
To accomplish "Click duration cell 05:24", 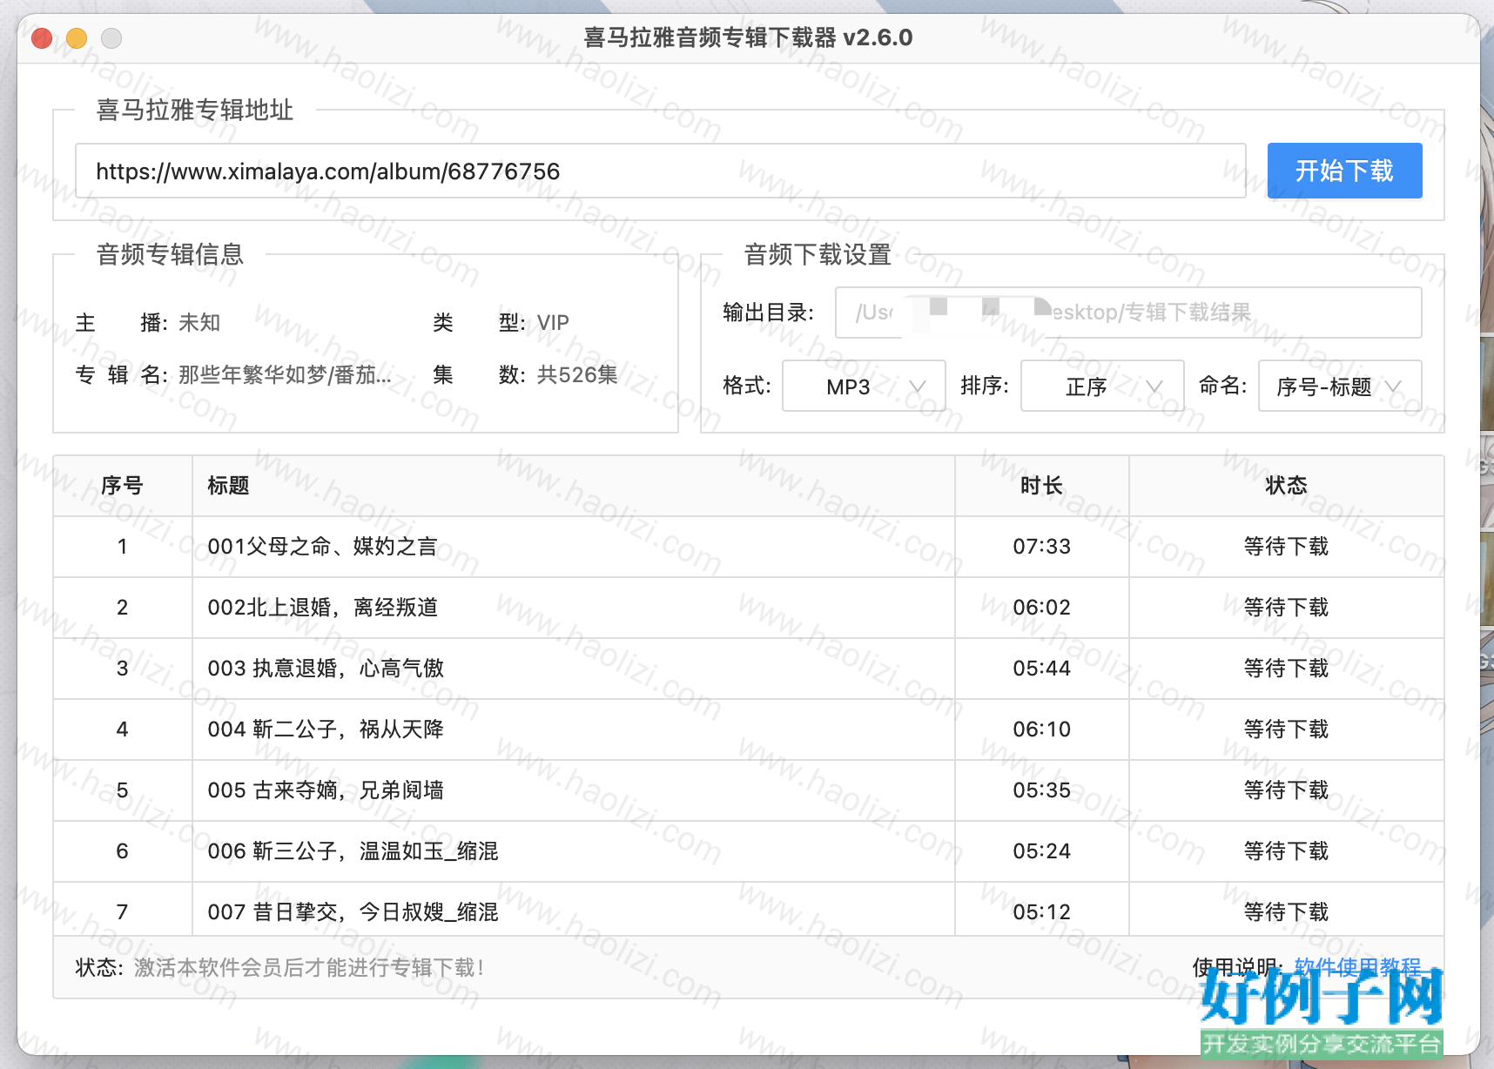I will point(1042,851).
